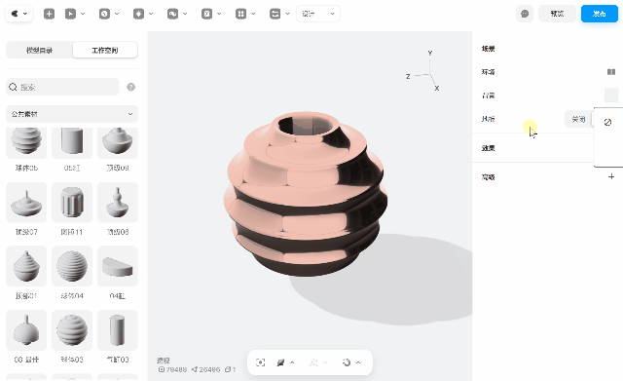Click the environment map icon in 环境 row
The height and width of the screenshot is (381, 623).
(611, 72)
